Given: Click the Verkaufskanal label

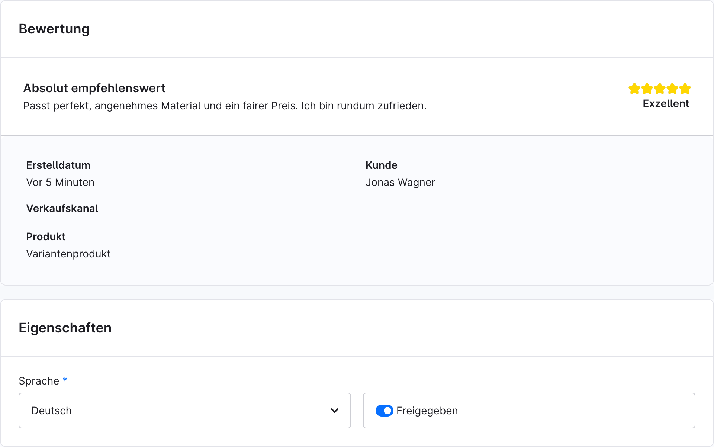Looking at the screenshot, I should pos(62,208).
